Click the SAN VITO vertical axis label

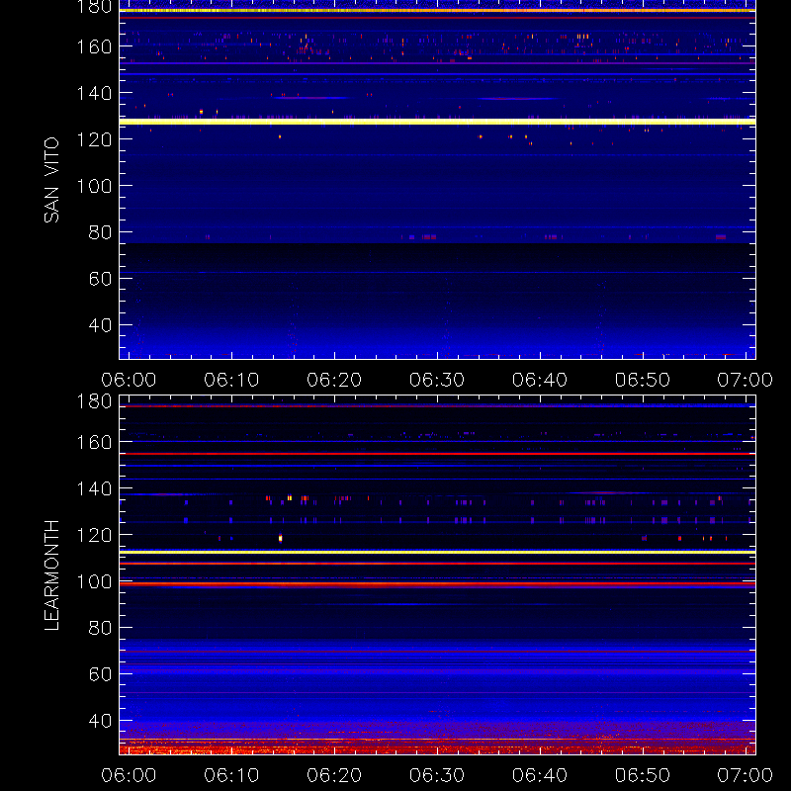[x=51, y=180]
